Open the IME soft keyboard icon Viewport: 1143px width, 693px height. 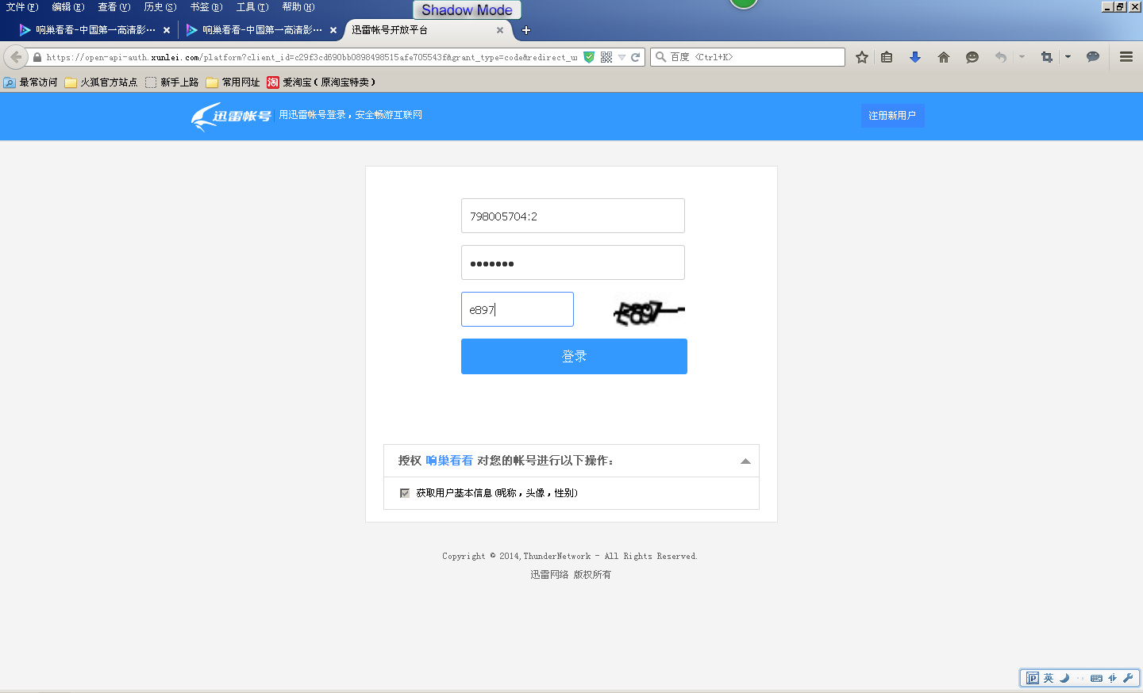pos(1096,678)
